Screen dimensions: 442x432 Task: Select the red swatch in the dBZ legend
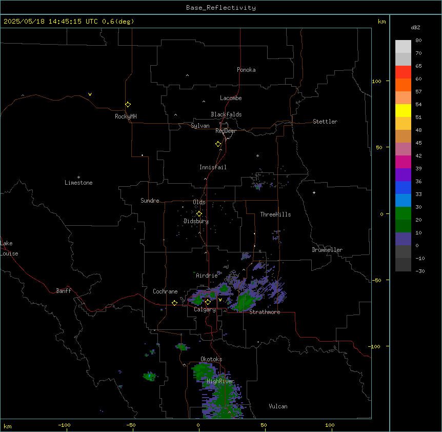tap(403, 72)
